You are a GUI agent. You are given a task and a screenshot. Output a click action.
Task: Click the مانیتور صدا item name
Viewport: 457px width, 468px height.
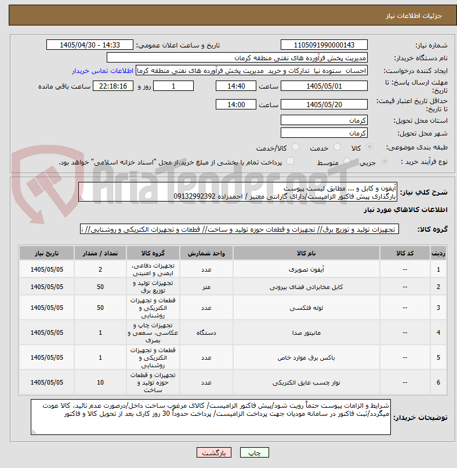click(x=306, y=333)
